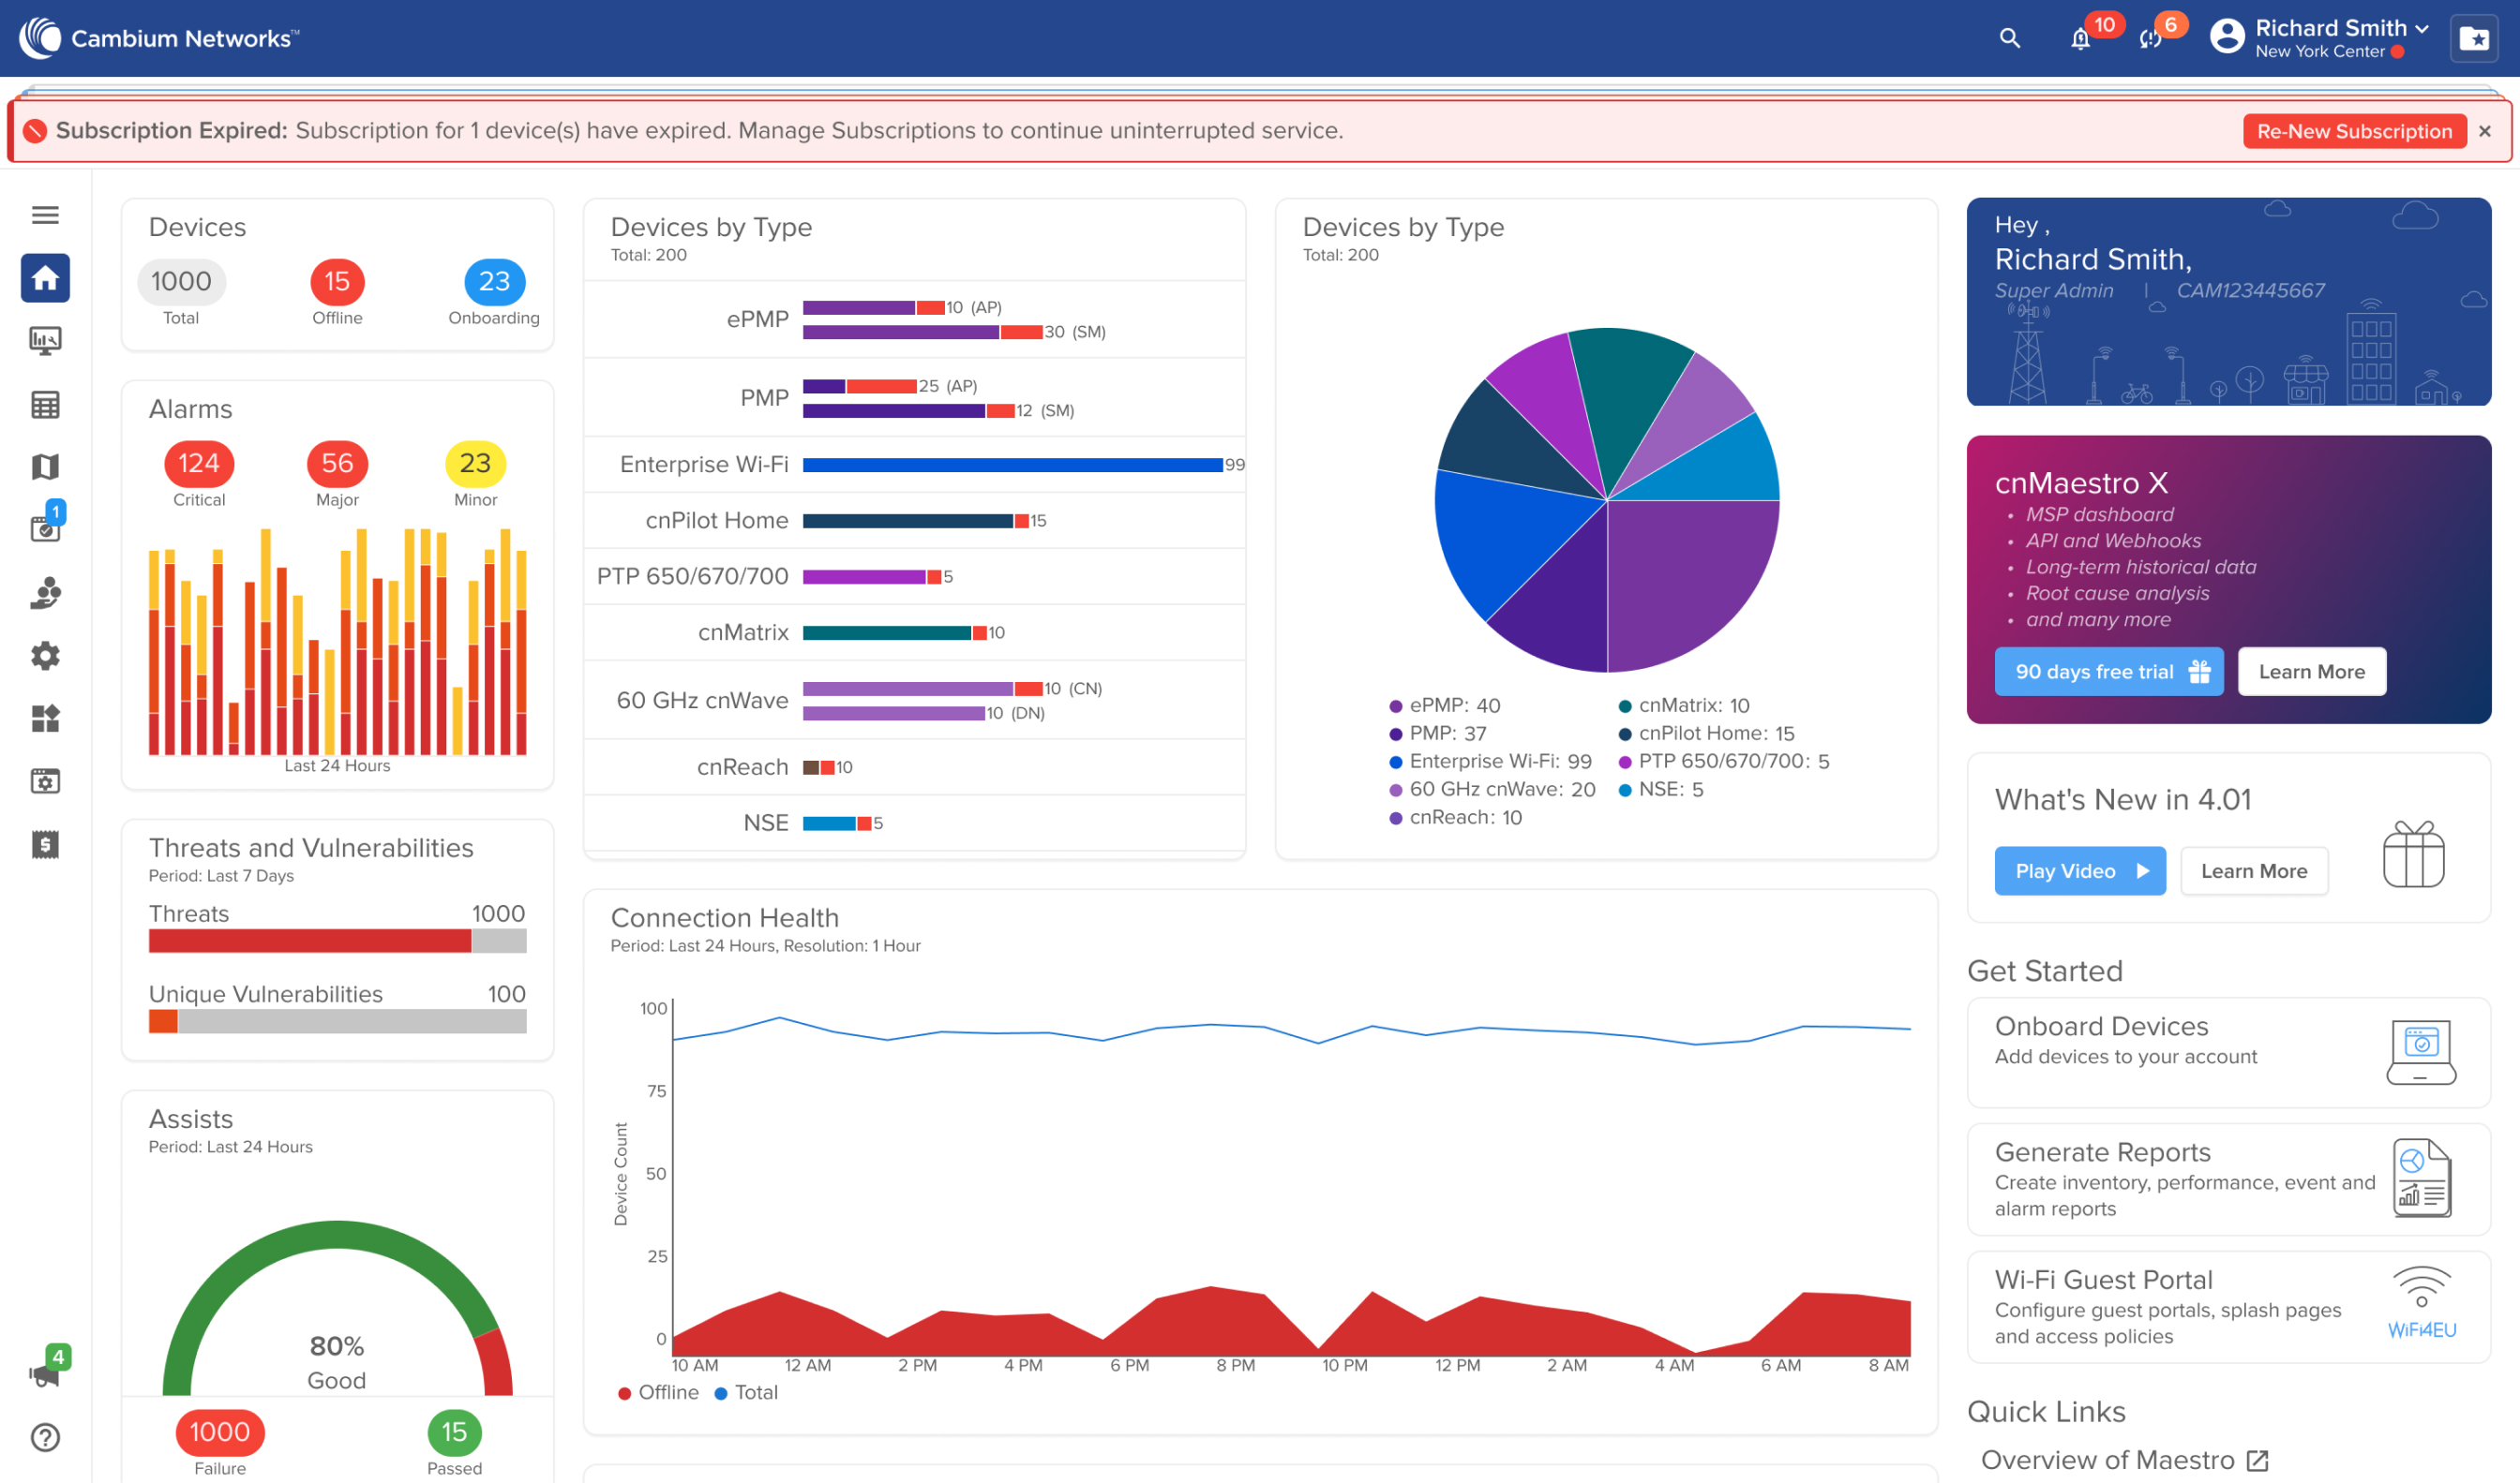The image size is (2520, 1483).
Task: Click the WiFi4EU guest portal icon
Action: [2421, 1303]
